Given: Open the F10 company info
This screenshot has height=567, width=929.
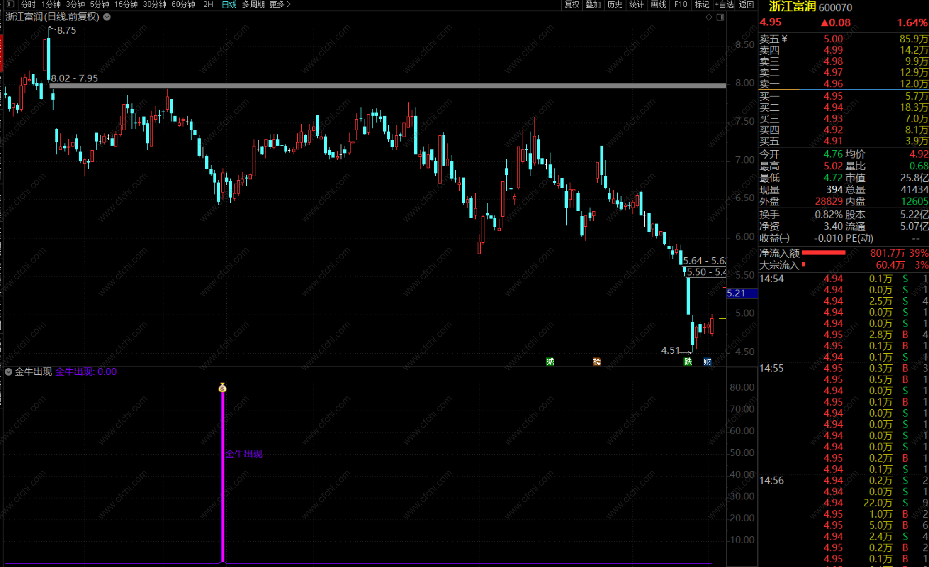Looking at the screenshot, I should [680, 5].
